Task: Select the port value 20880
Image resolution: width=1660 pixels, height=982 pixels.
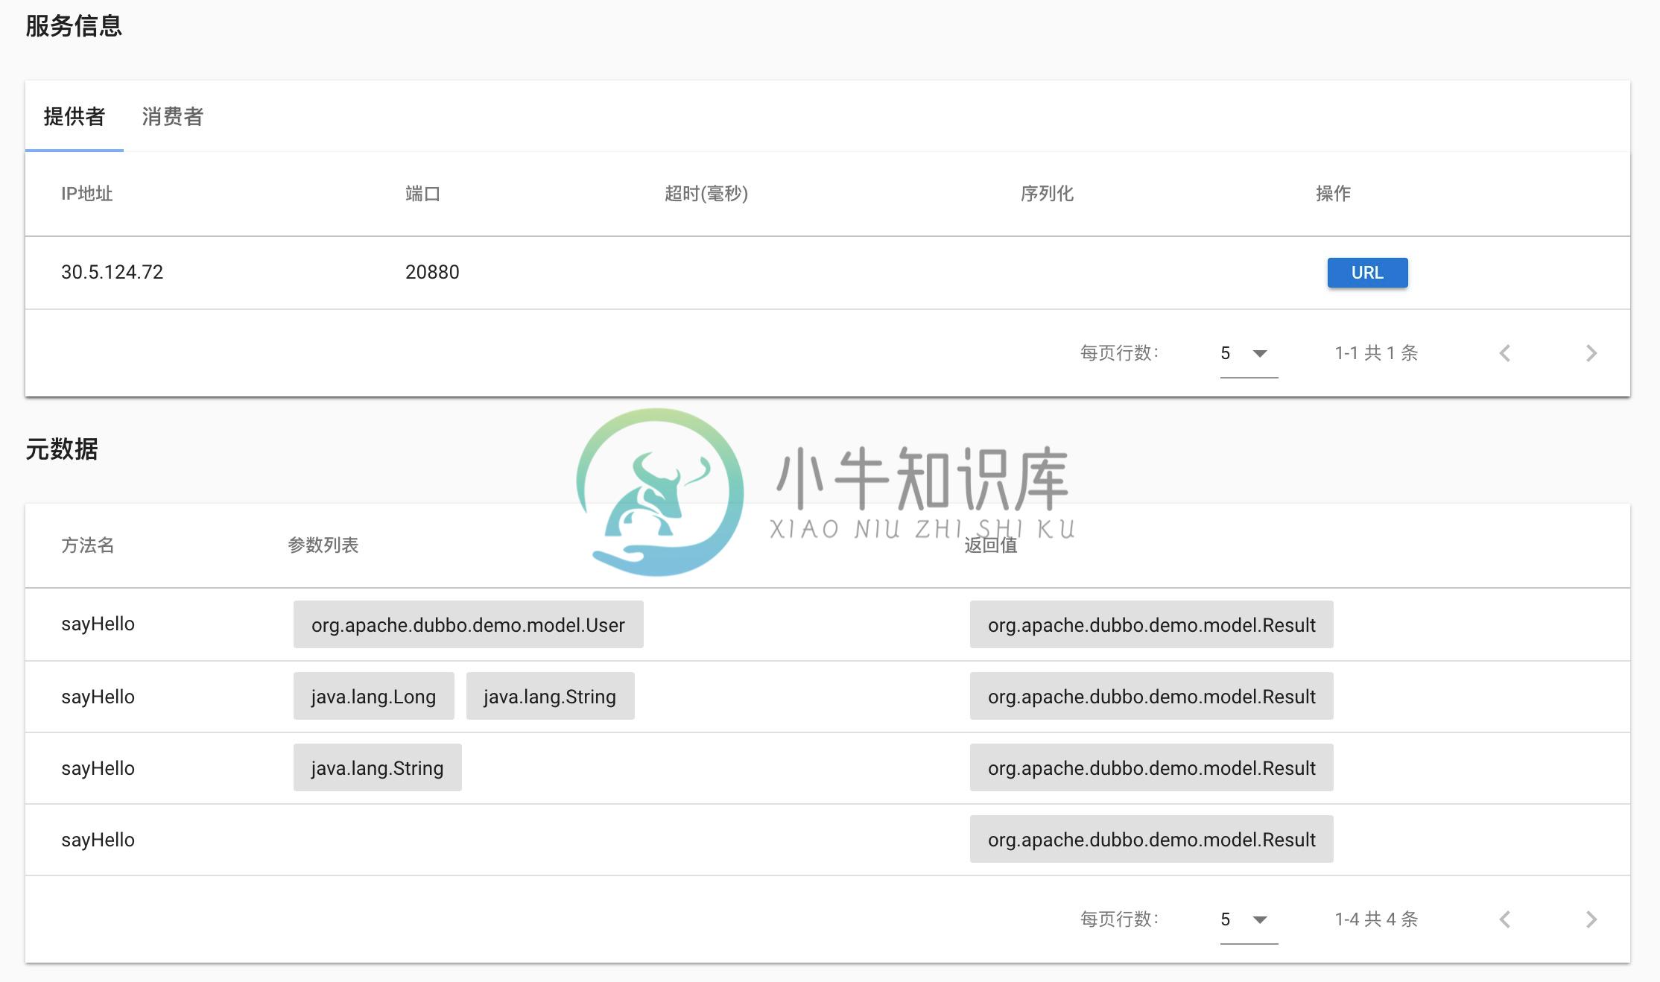Action: click(x=432, y=272)
